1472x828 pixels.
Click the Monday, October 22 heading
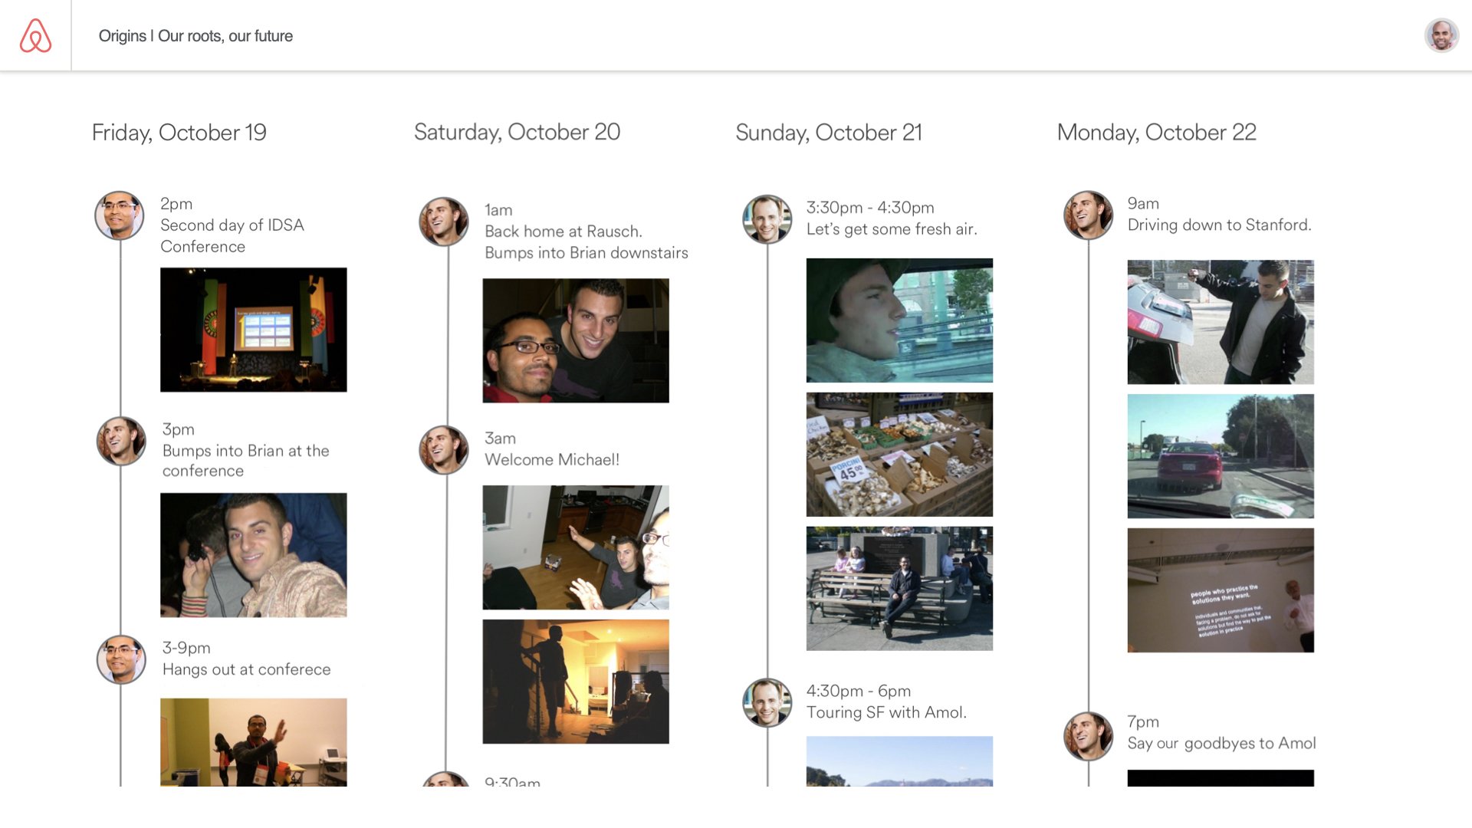(1157, 132)
